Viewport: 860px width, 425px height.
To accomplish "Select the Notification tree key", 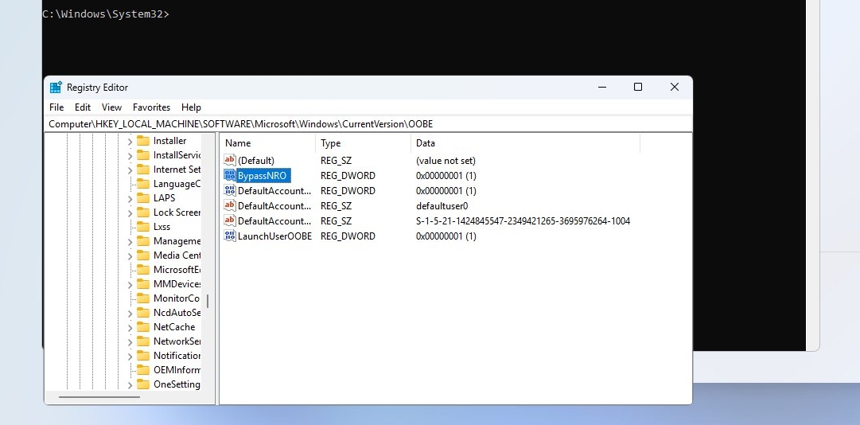I will pyautogui.click(x=177, y=355).
